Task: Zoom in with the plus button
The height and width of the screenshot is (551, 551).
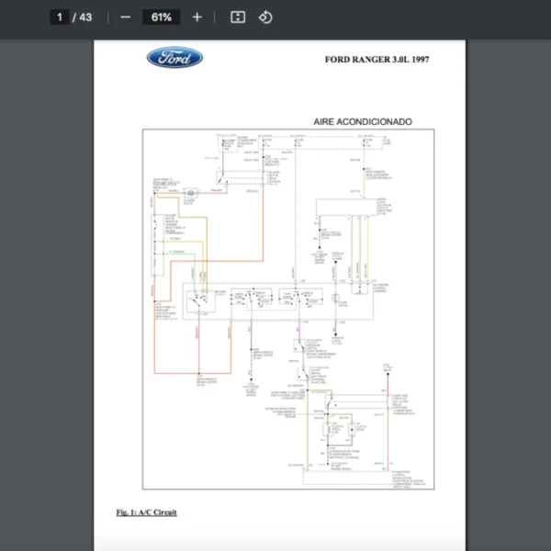Action: point(197,17)
